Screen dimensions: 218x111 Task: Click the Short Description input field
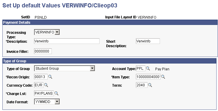(x=148, y=41)
